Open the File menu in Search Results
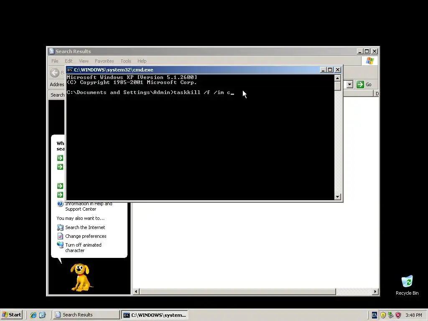The image size is (428, 321). tap(55, 61)
